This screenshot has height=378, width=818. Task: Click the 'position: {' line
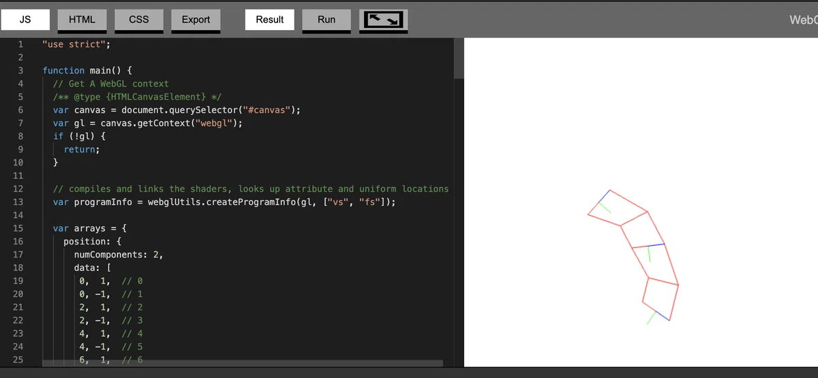(x=93, y=241)
